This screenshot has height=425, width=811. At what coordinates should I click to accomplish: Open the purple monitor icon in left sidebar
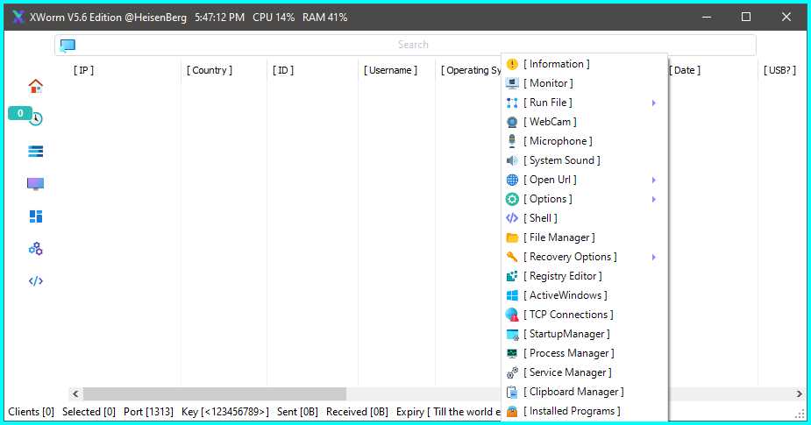[x=35, y=183]
